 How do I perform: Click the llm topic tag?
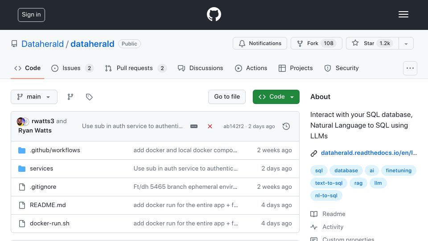coord(378,183)
